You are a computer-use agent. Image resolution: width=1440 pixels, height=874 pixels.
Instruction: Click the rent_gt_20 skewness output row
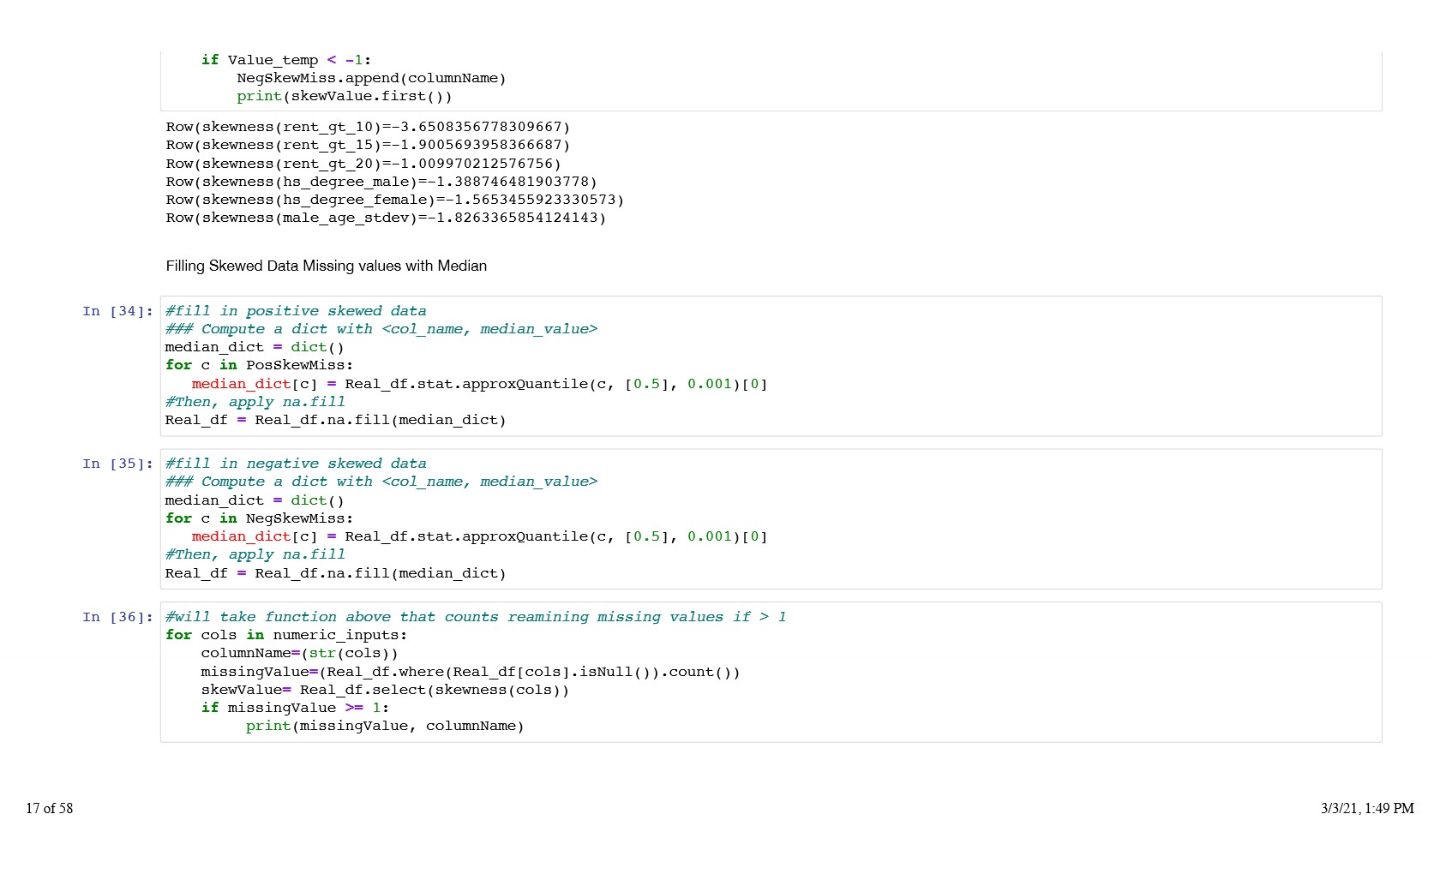tap(363, 164)
